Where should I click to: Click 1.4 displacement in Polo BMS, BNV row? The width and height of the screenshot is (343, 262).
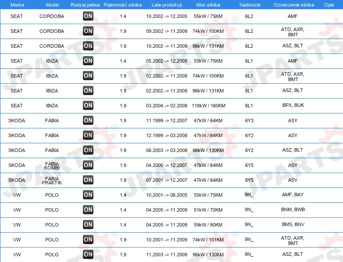(123, 225)
